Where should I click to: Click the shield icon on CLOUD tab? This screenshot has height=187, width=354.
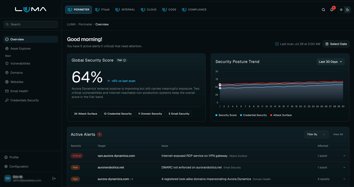pyautogui.click(x=143, y=10)
